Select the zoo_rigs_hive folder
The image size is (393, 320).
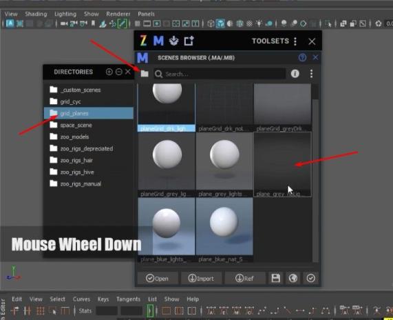(x=89, y=172)
